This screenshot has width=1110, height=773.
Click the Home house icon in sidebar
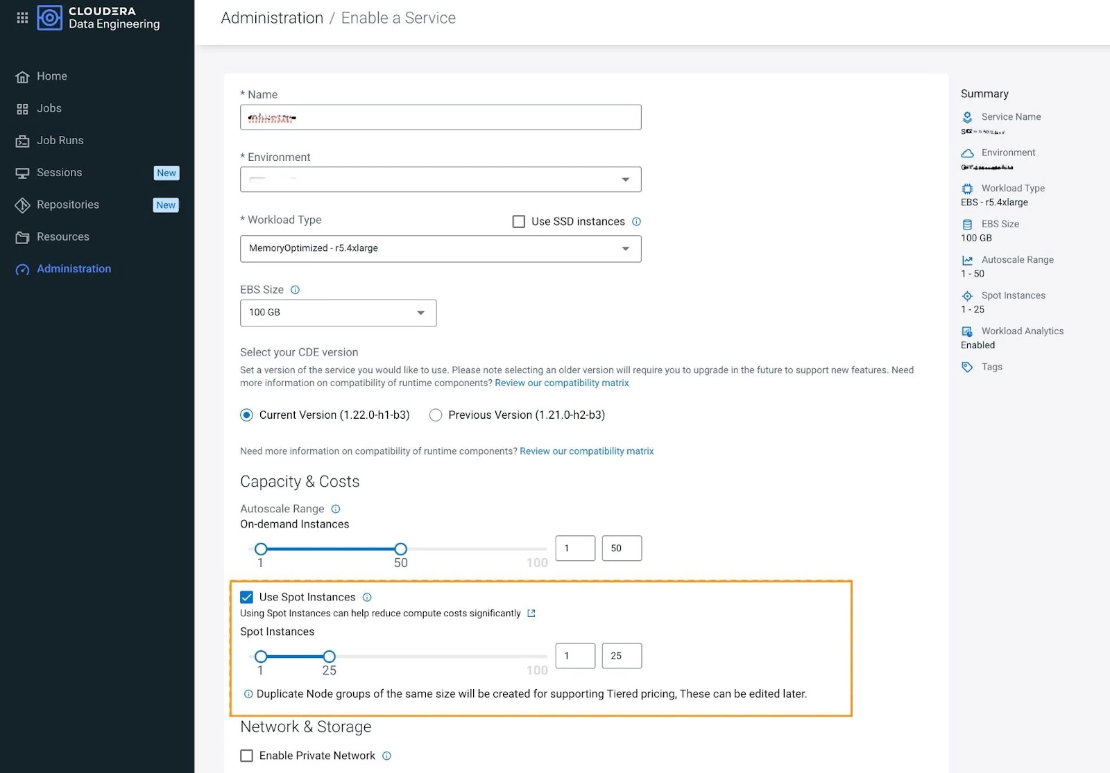coord(22,77)
